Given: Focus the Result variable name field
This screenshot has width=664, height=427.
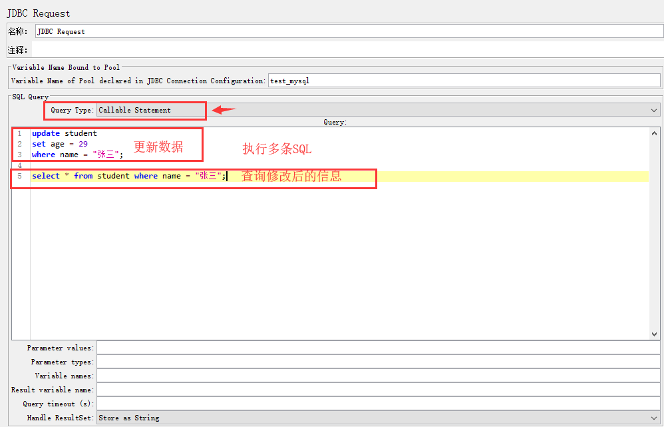Looking at the screenshot, I should (x=378, y=390).
